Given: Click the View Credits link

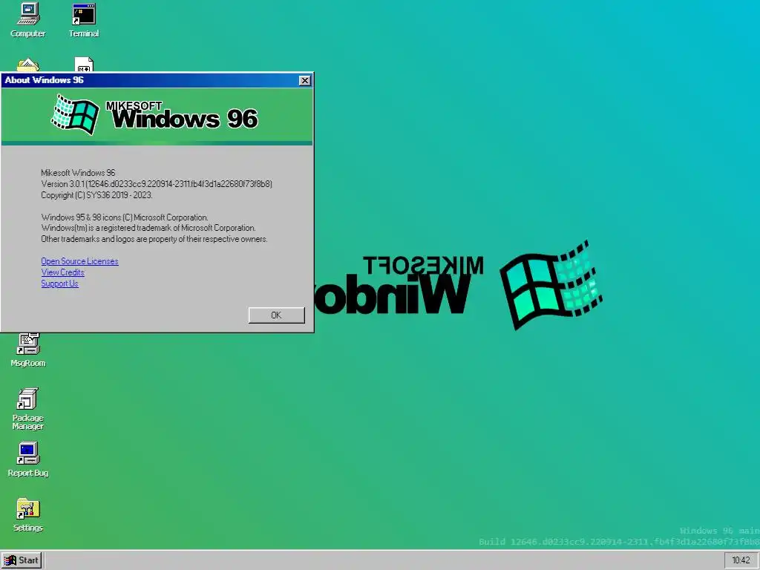Looking at the screenshot, I should coord(62,272).
